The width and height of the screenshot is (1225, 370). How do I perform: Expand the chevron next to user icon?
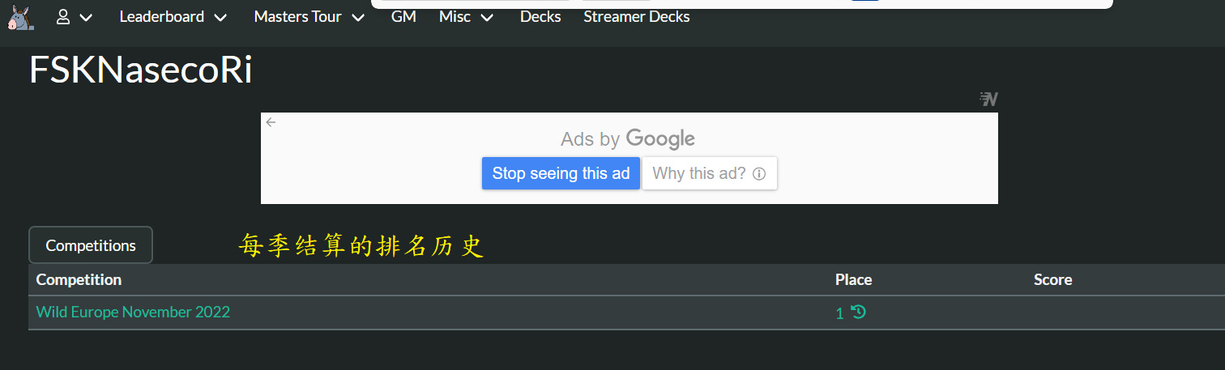point(86,18)
